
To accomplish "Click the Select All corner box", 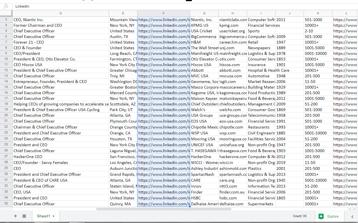I will click(x=6, y=13).
